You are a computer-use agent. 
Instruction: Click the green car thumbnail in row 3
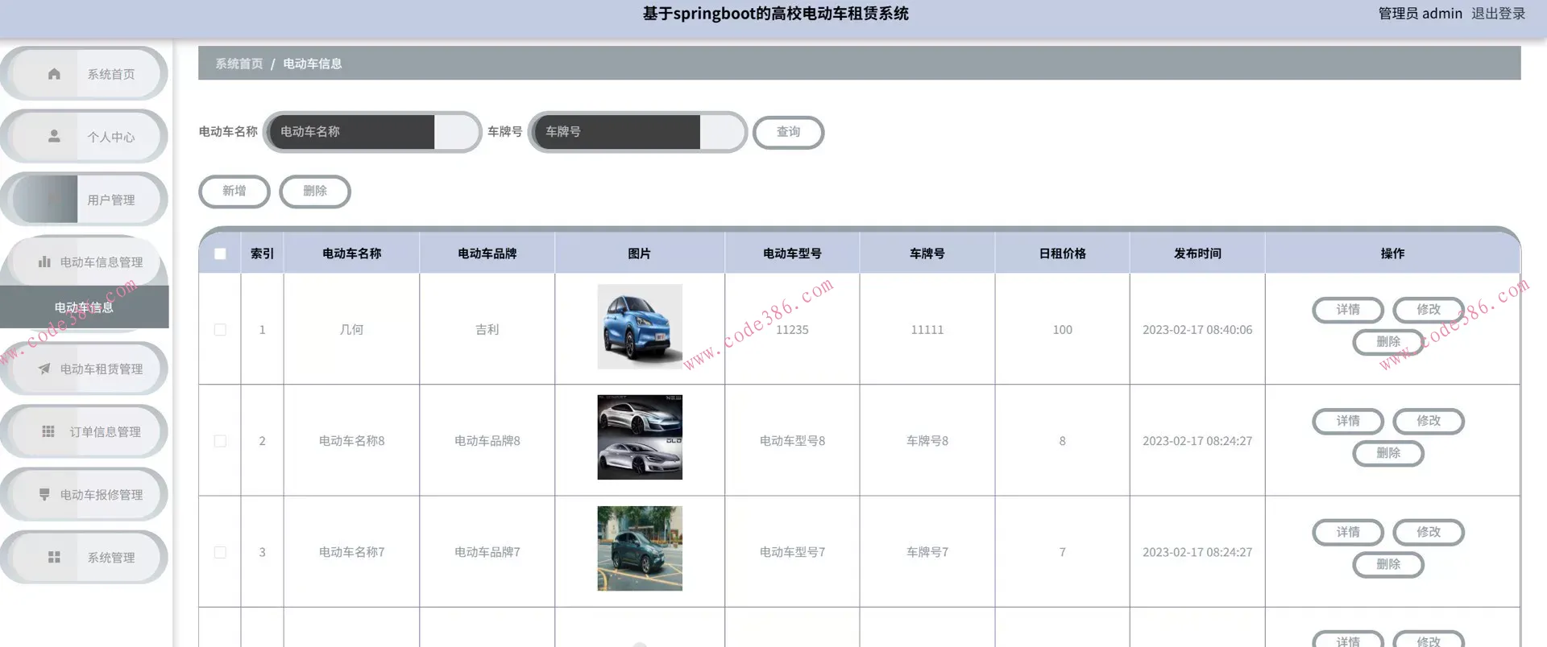(x=640, y=548)
